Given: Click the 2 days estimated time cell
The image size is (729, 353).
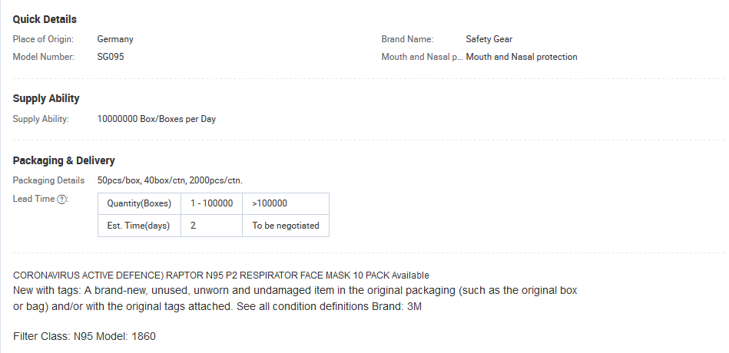Looking at the screenshot, I should (211, 226).
